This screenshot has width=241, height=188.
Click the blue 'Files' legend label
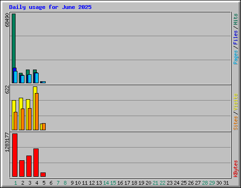point(236,38)
